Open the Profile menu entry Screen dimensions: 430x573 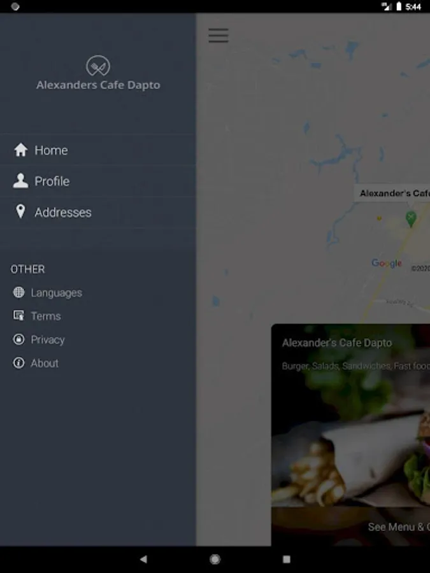(x=98, y=181)
